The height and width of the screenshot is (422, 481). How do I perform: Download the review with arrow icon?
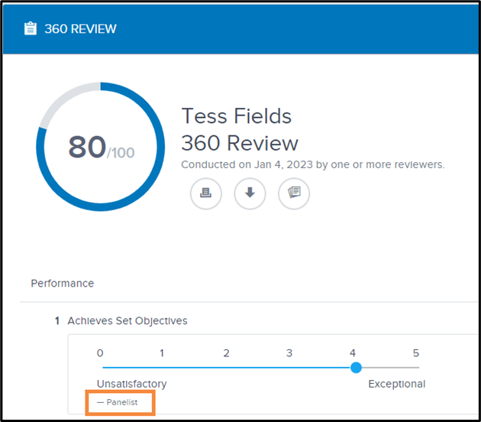(250, 193)
